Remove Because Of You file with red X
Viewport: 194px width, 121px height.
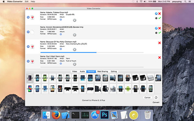point(160,43)
